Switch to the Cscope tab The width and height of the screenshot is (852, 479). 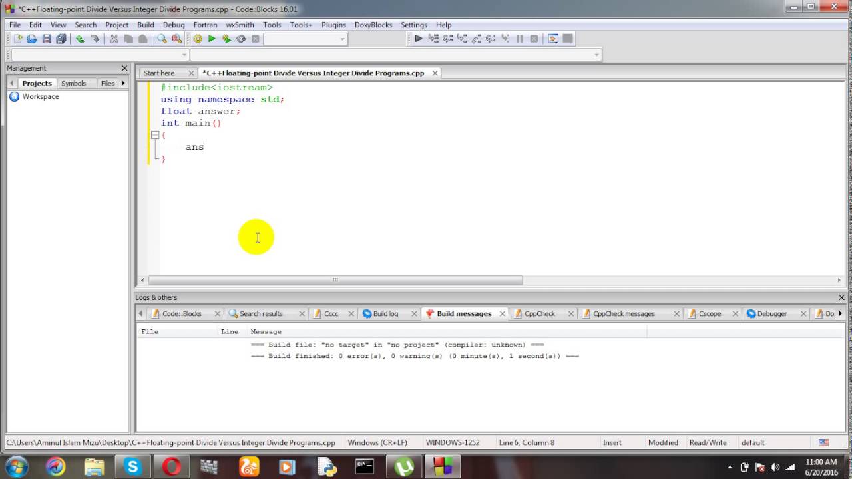(710, 313)
